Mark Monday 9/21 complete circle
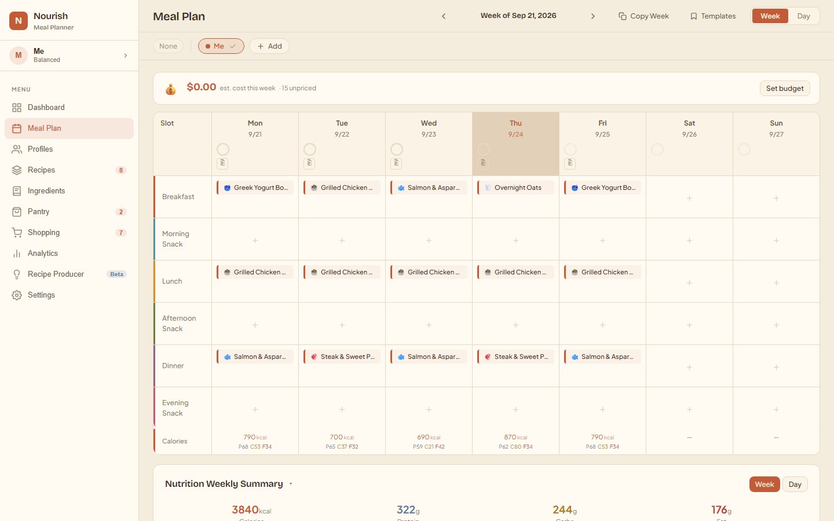834x521 pixels. coord(223,149)
